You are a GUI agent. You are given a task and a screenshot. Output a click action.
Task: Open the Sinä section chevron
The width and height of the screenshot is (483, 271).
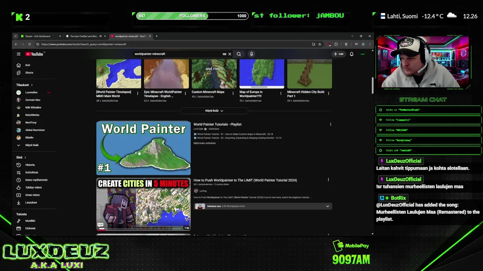point(25,157)
